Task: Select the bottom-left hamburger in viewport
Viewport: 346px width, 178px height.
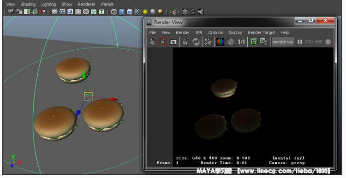Action: (x=55, y=124)
